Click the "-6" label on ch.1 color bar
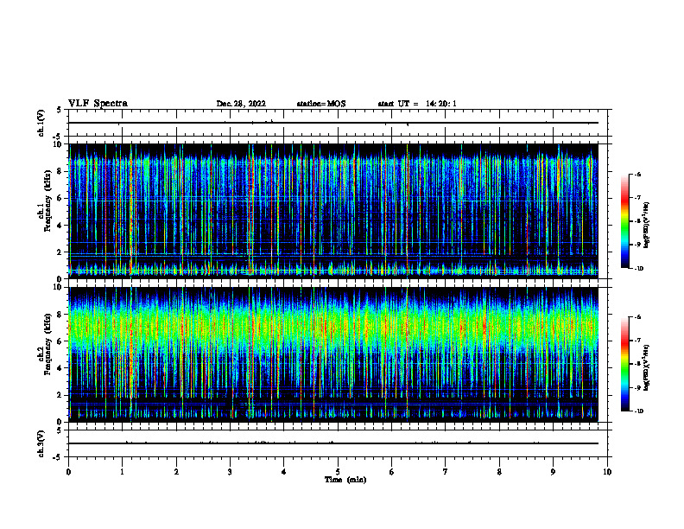The image size is (684, 529). click(637, 175)
